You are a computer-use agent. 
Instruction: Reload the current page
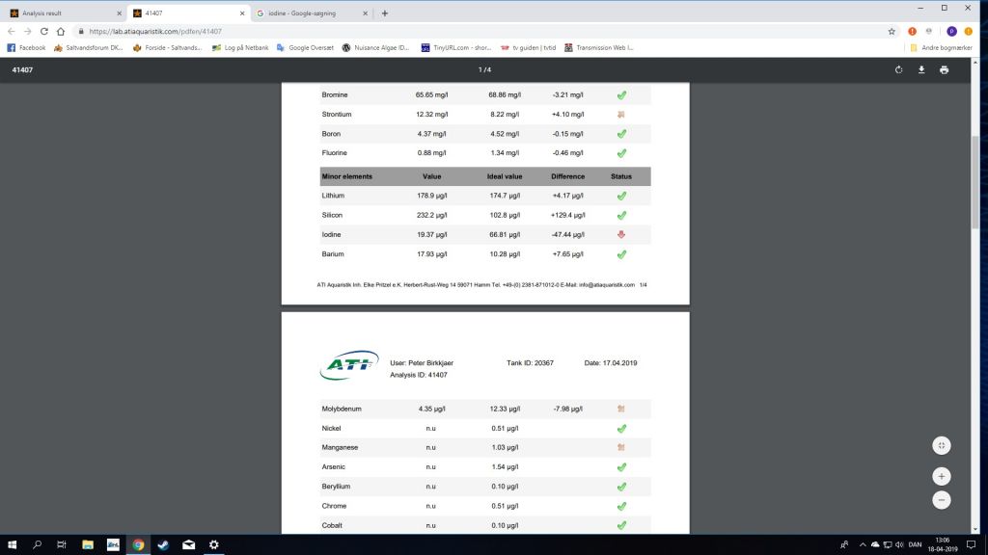[44, 31]
